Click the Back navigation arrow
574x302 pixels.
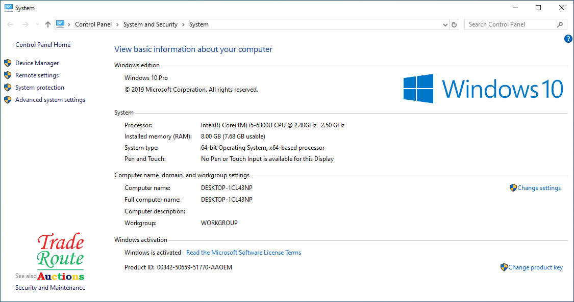coord(11,24)
